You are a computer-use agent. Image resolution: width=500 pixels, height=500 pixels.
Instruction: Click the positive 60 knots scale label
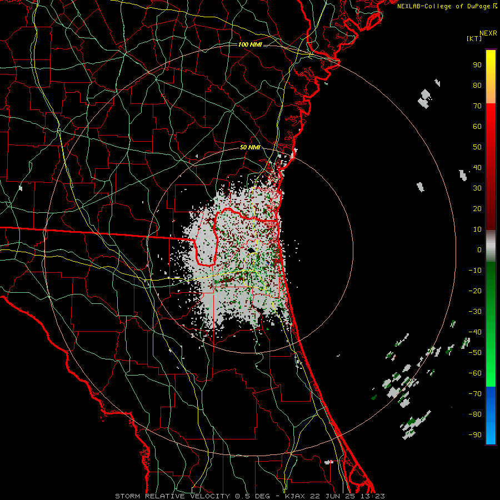click(x=477, y=126)
